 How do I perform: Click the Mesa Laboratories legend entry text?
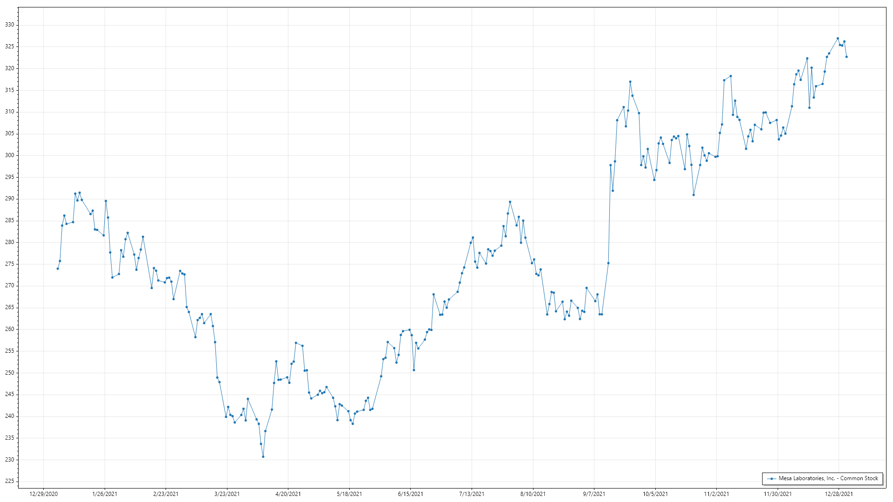(828, 478)
